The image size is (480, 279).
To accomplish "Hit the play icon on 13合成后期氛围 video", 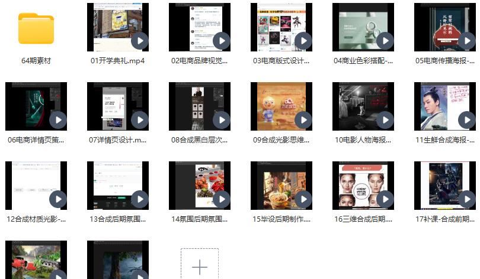I will (140, 199).
